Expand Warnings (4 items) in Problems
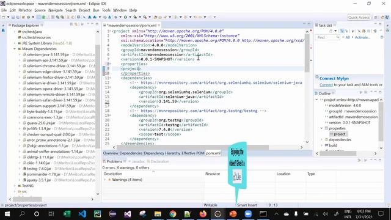Image resolution: width=391 pixels, height=220 pixels. coord(104,180)
